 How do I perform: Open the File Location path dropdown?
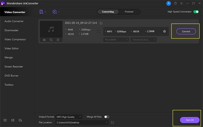(x=82, y=123)
